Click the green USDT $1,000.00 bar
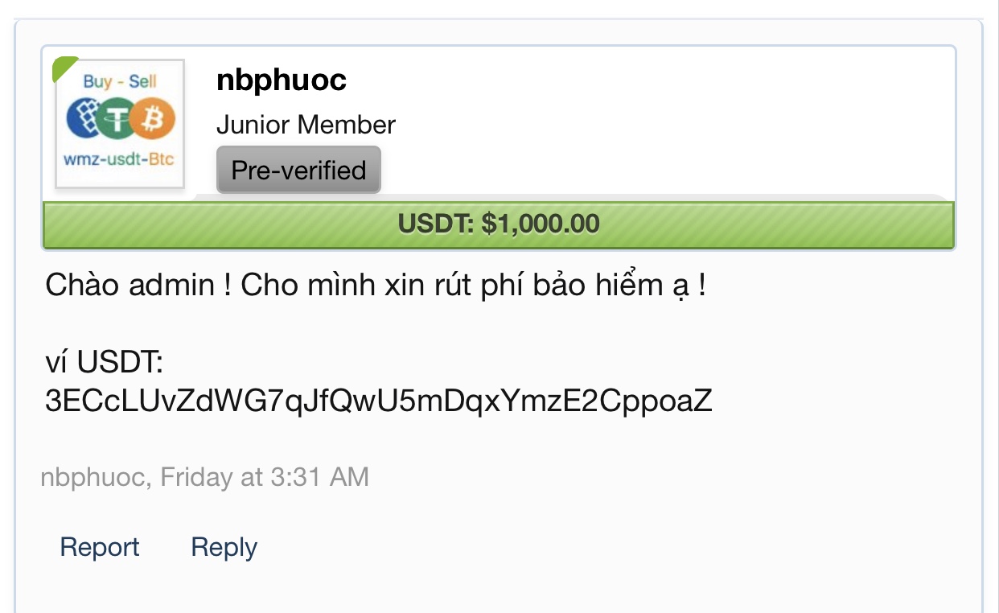Viewport: 999px width, 613px height. coord(499,224)
